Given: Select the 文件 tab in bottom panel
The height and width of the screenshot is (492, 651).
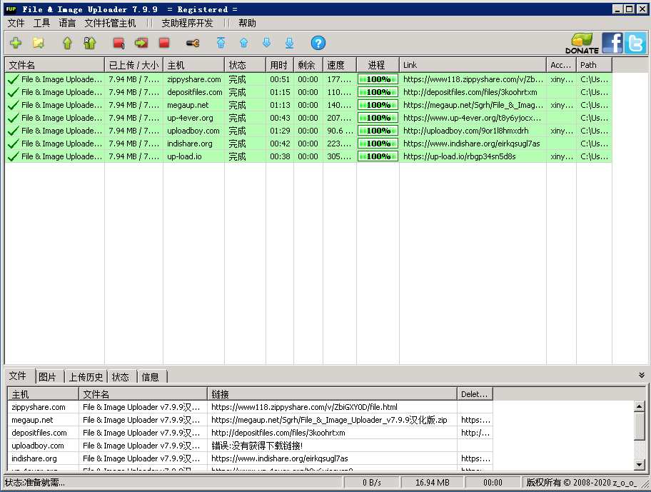Looking at the screenshot, I should [x=17, y=376].
